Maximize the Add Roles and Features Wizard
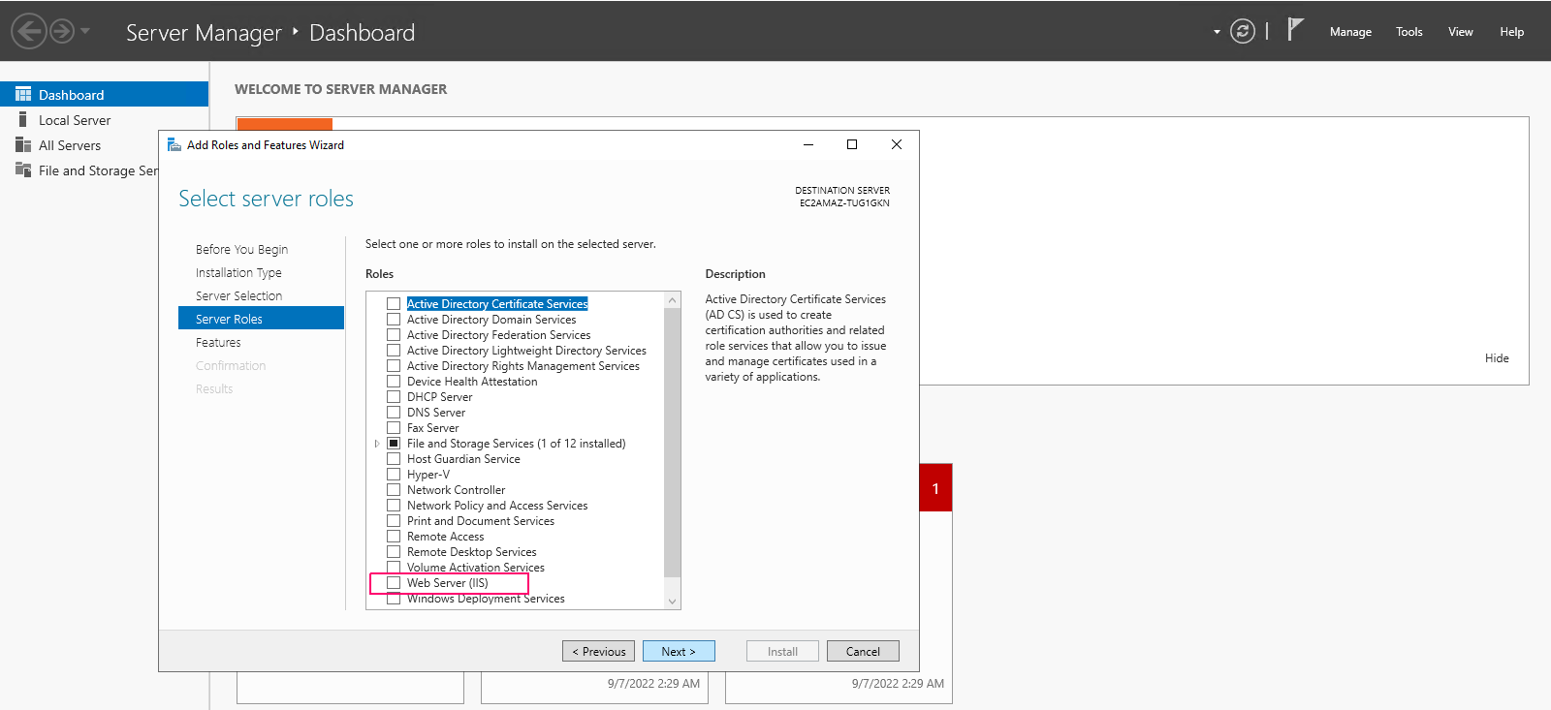Image resolution: width=1551 pixels, height=710 pixels. (852, 144)
